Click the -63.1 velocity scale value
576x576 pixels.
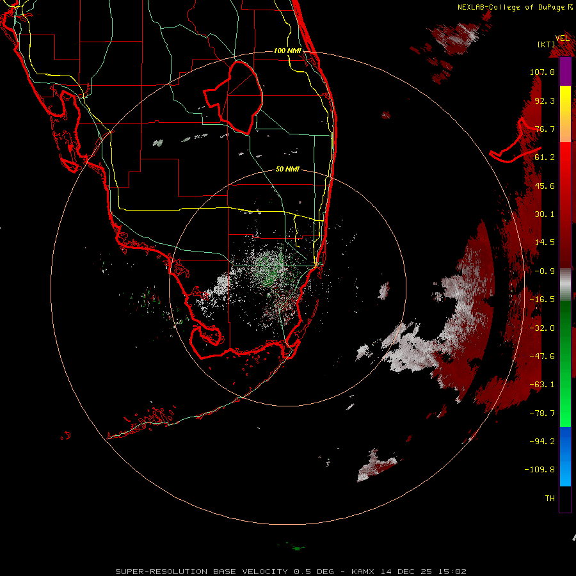click(542, 385)
